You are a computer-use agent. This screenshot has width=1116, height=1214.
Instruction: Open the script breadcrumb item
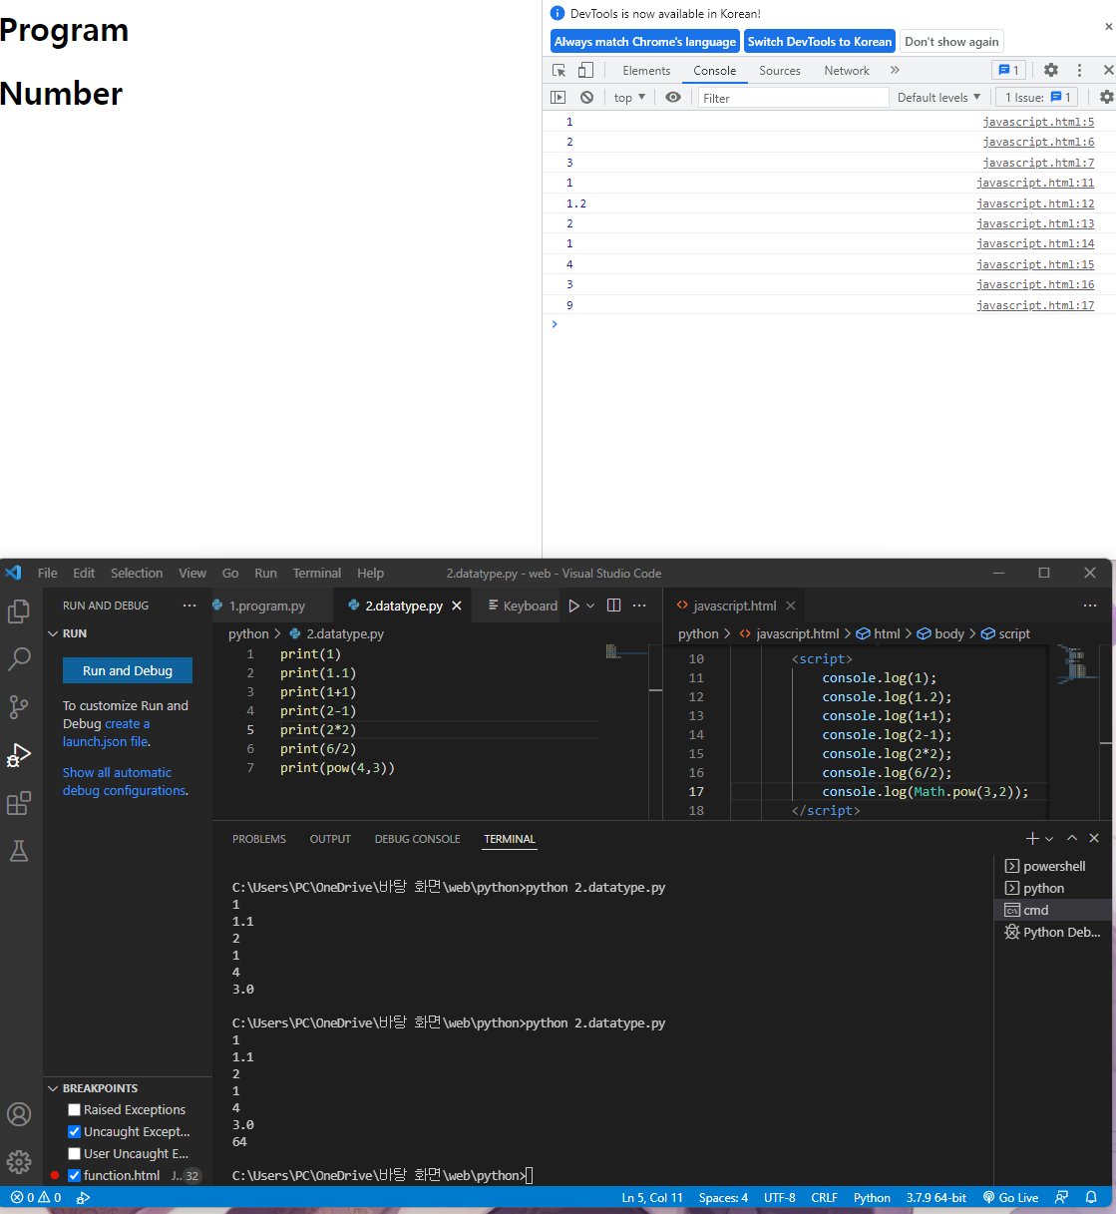(1005, 633)
